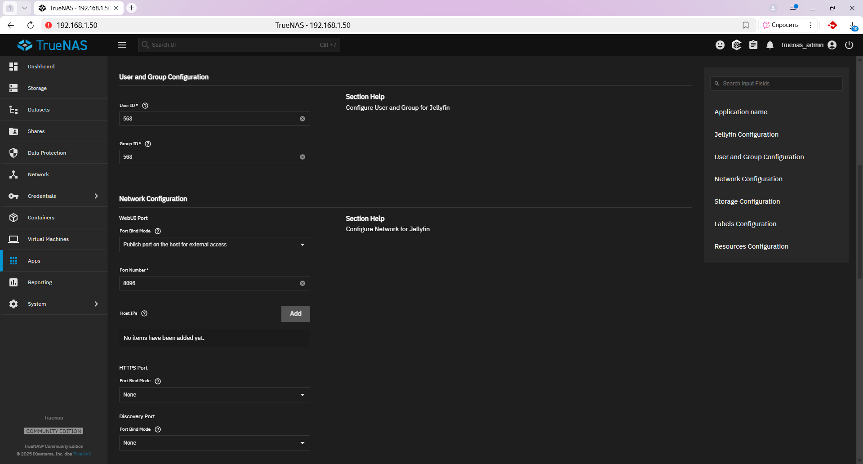Open the power menu icon
This screenshot has width=863, height=464.
coord(849,45)
